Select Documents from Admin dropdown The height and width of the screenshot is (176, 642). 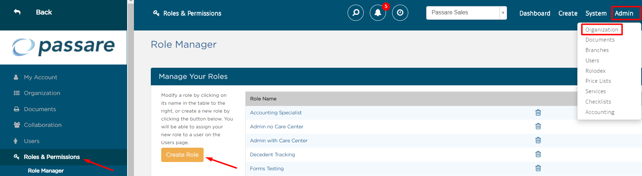600,40
